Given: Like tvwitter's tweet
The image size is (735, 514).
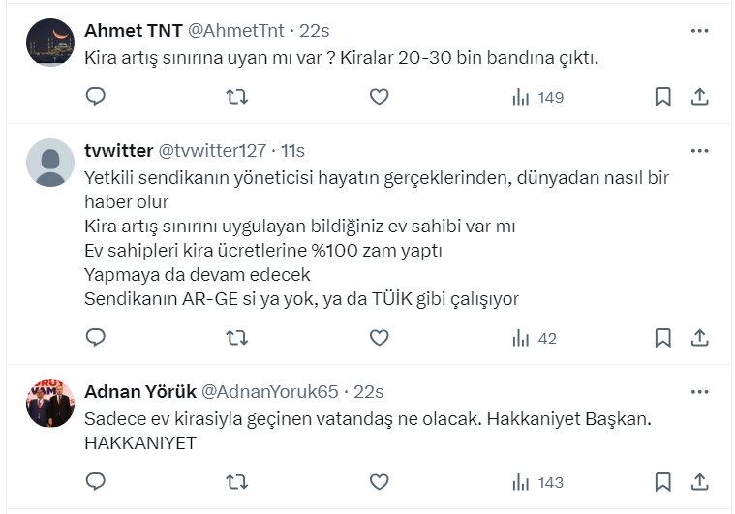Looking at the screenshot, I should click(380, 338).
